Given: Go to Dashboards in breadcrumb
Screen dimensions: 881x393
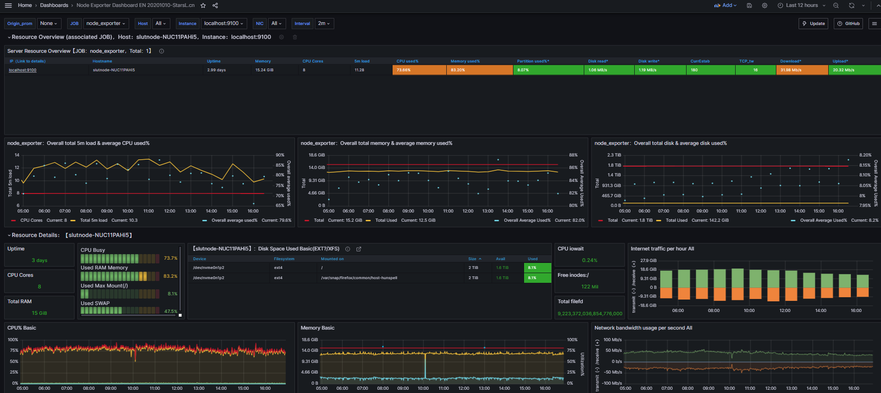Looking at the screenshot, I should pyautogui.click(x=54, y=6).
